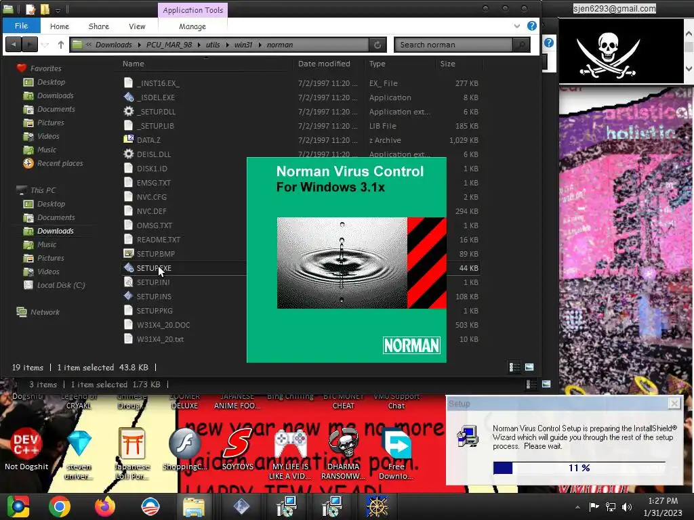Sort files by the Name column
Screen dimensions: 694x520
[134, 64]
